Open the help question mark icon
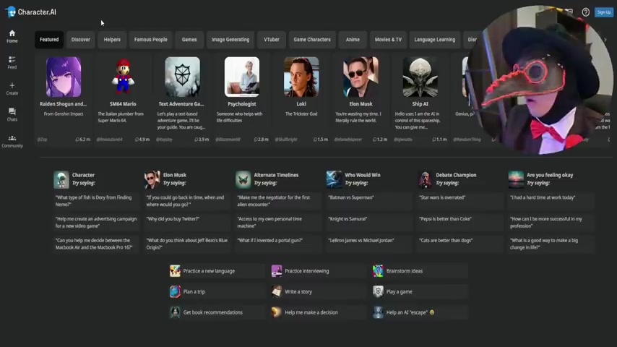Screen dimensions: 617x347 [x=585, y=12]
